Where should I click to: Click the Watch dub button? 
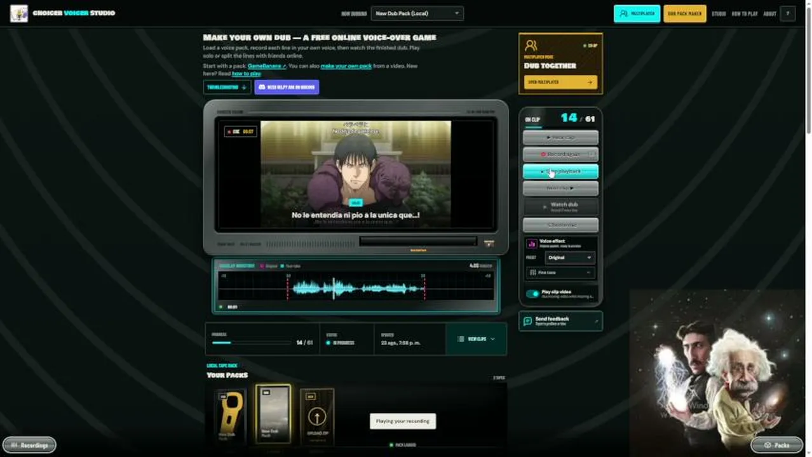(560, 206)
